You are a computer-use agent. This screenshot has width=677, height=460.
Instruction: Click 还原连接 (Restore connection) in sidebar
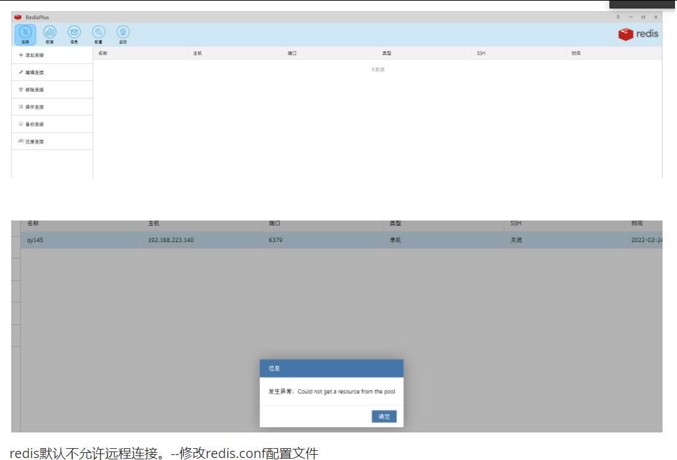tap(52, 142)
